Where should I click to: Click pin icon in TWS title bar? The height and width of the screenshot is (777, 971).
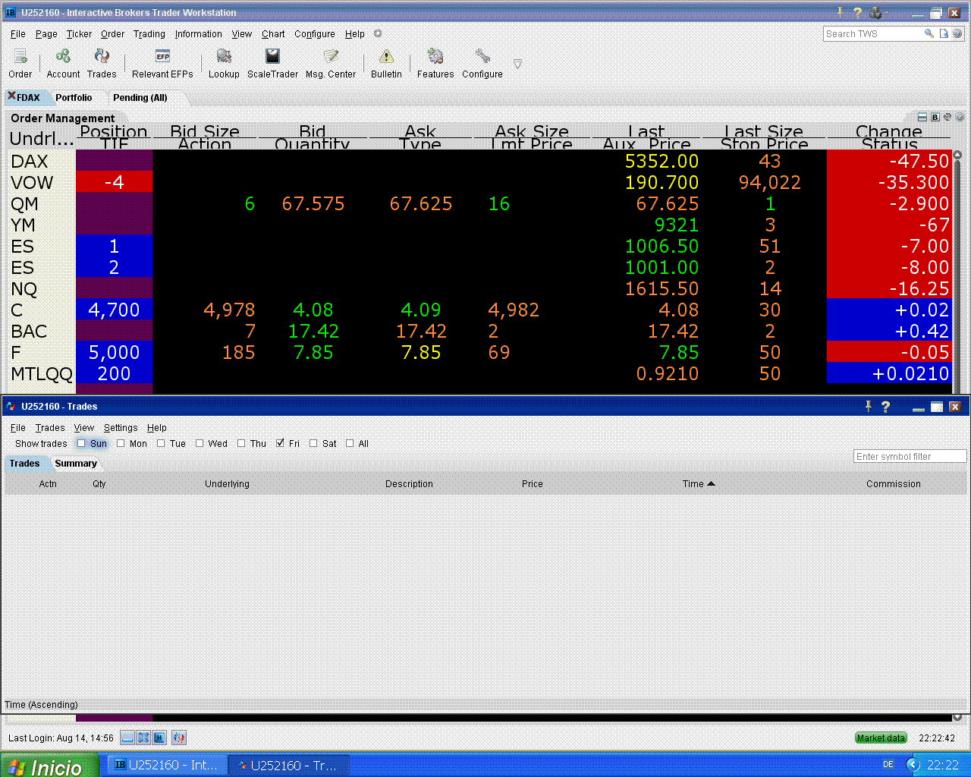(840, 12)
